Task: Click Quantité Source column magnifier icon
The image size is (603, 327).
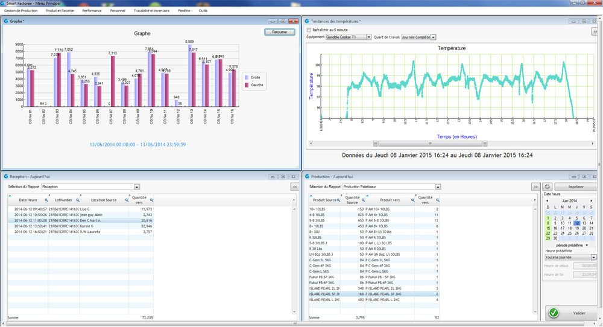Action: point(363,200)
